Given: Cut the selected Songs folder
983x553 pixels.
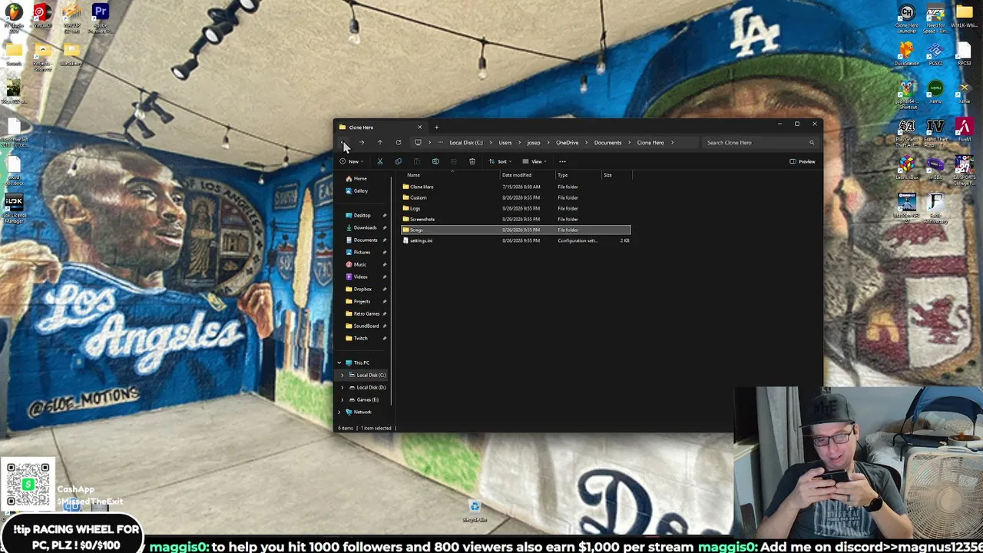Looking at the screenshot, I should 379,161.
